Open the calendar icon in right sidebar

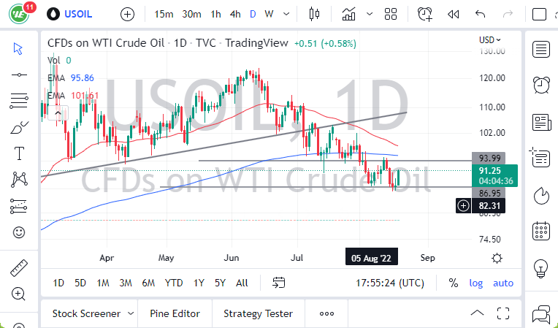541,231
